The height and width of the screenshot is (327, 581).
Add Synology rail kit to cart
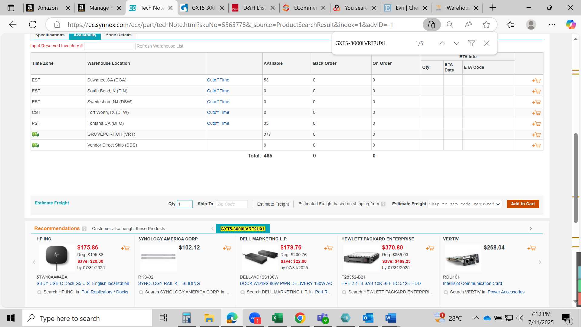pos(227,248)
